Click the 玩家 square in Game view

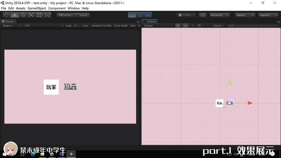click(51, 87)
